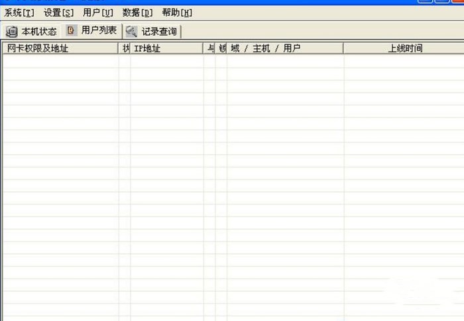This screenshot has height=321, width=464.
Task: Open the 设置[S] menu
Action: pyautogui.click(x=58, y=13)
